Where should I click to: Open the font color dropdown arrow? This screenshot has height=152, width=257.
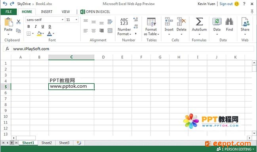click(x=53, y=33)
